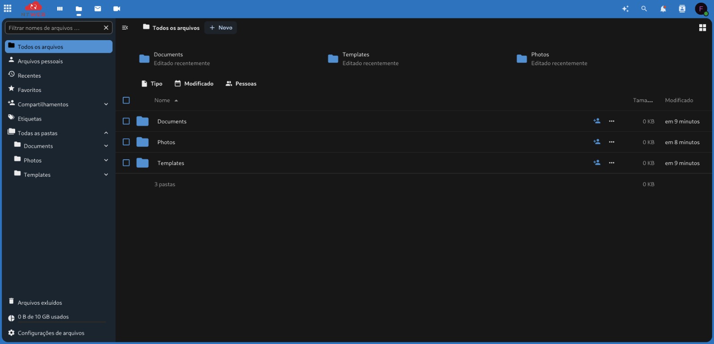Screen dimensions: 714x344
Task: Open Recentes in sidebar
Action: 58,75
